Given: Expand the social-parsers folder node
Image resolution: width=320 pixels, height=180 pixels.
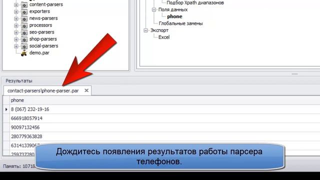Looking at the screenshot, I should click(16, 46).
